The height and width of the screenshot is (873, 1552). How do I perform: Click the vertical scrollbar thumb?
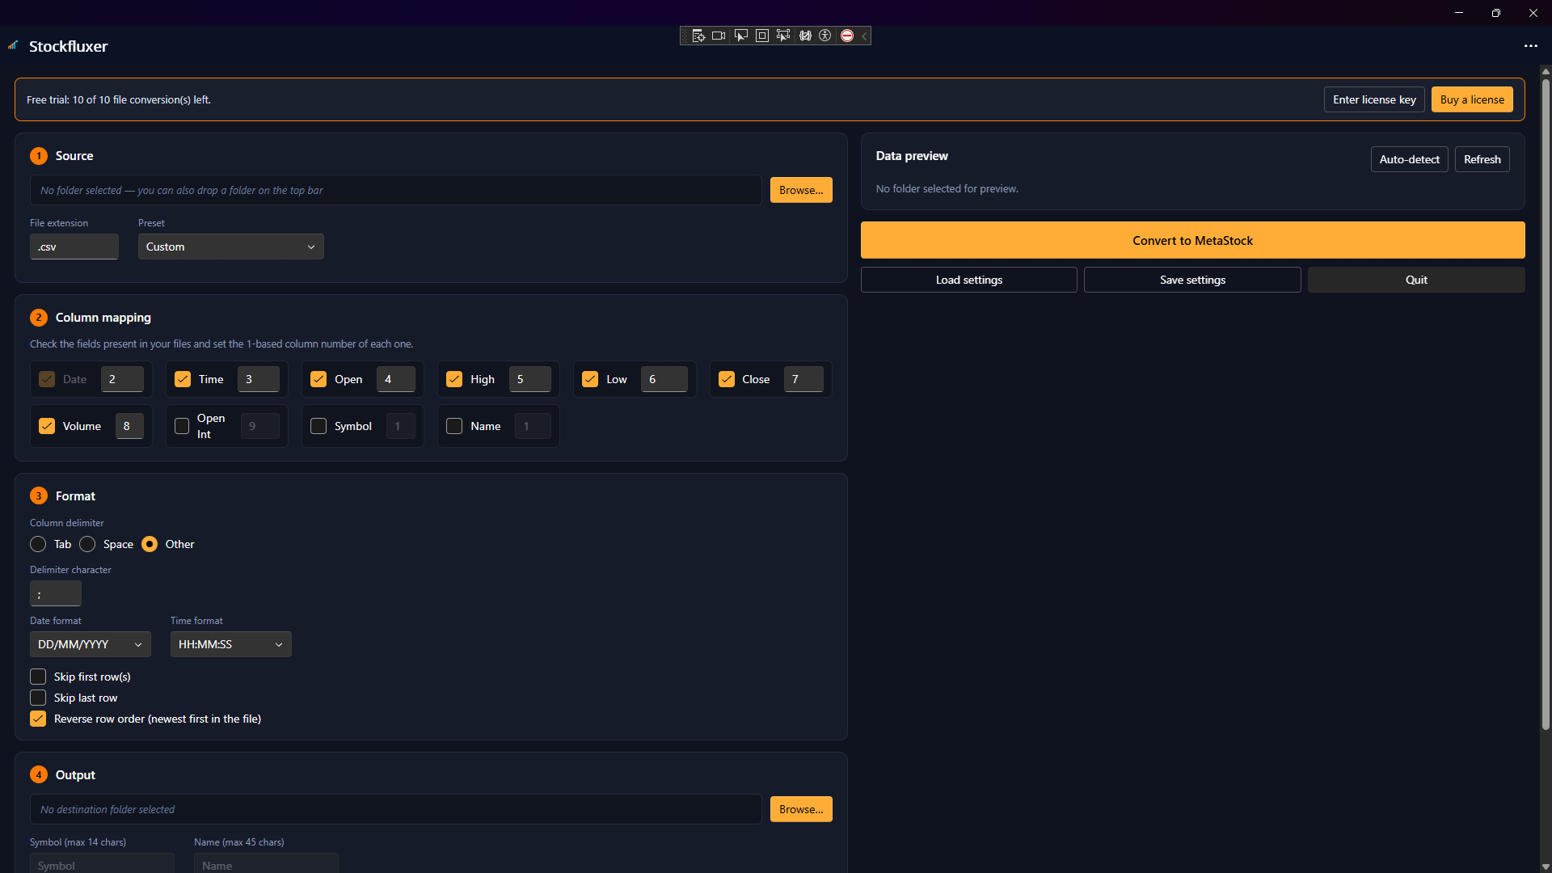point(1546,404)
